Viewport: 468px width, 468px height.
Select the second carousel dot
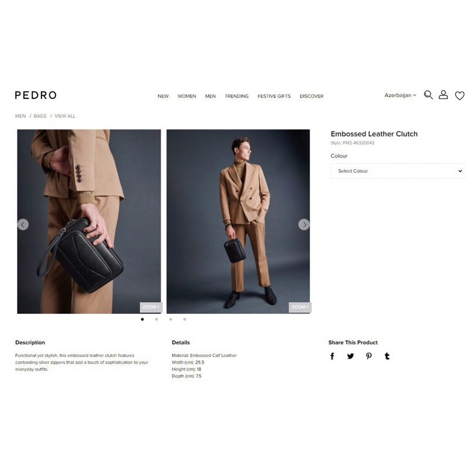coord(156,319)
